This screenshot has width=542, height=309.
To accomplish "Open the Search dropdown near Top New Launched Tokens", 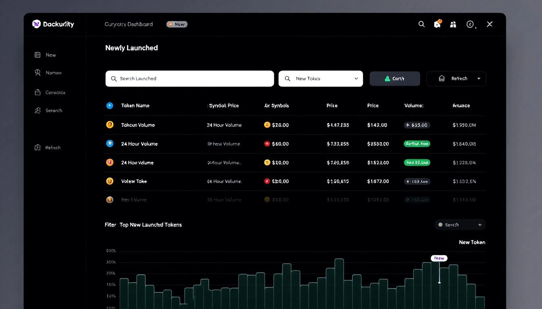I will [x=459, y=225].
